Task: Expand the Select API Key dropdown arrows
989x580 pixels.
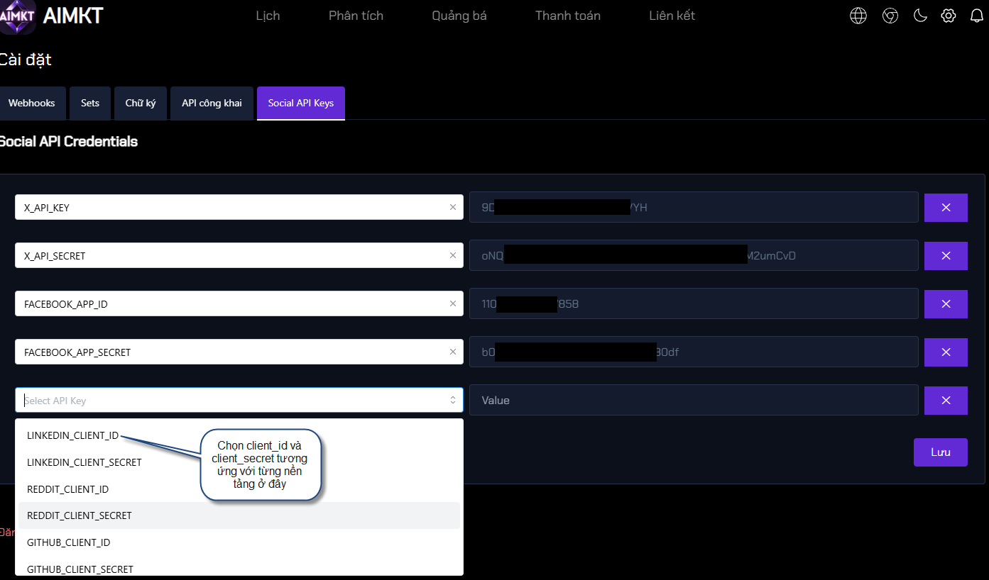Action: [452, 401]
